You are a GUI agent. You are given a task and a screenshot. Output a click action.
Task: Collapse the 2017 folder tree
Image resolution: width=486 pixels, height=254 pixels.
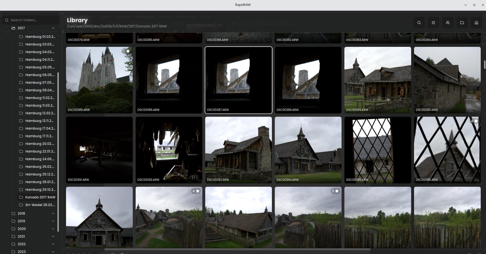click(x=53, y=28)
